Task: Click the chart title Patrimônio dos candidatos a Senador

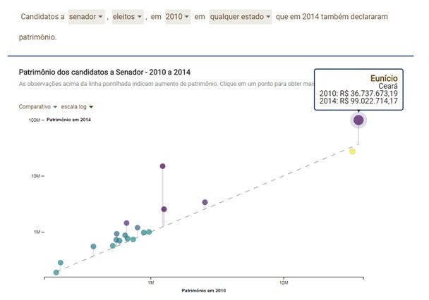Action: click(x=104, y=73)
